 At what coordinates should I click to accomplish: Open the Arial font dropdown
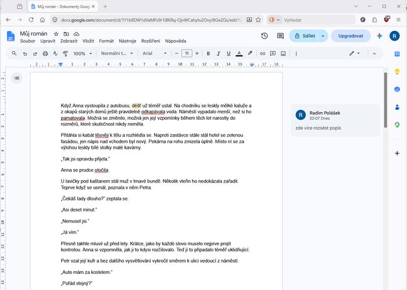[x=155, y=53]
